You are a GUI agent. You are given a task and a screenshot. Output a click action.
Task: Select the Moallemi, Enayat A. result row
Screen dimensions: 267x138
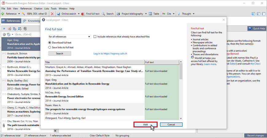112,71
